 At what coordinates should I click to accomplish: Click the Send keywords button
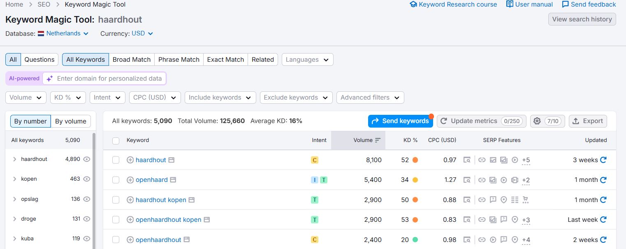click(400, 121)
